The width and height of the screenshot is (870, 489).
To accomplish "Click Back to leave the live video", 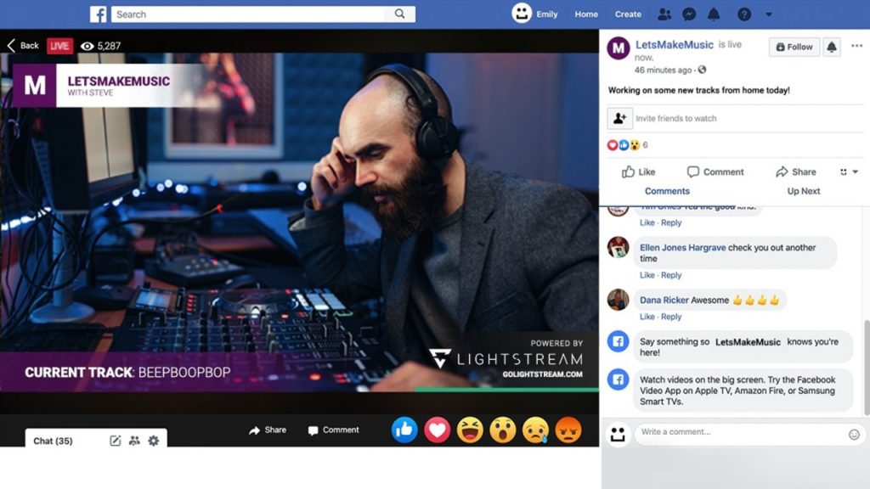I will tap(23, 46).
